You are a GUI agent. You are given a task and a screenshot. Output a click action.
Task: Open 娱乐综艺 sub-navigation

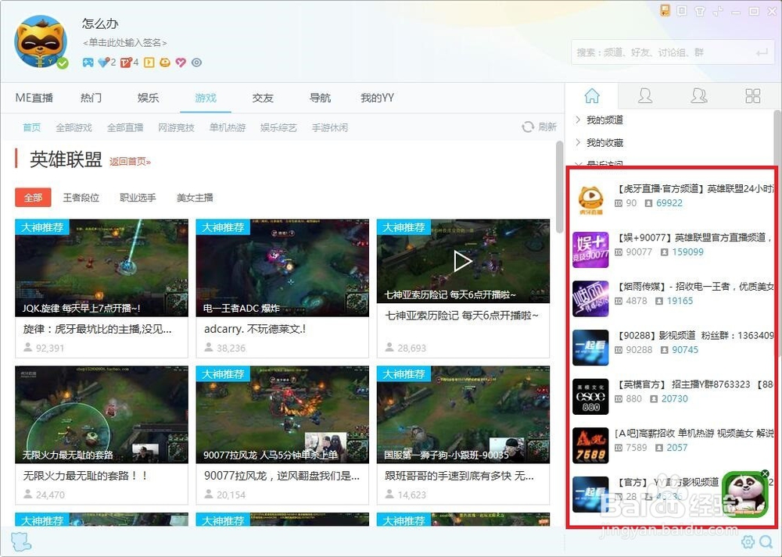pyautogui.click(x=278, y=127)
